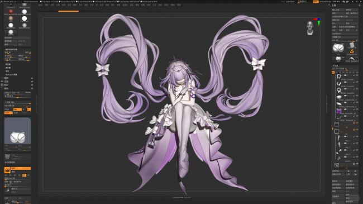Click the orange timeline progress bar
363x204 pixels.
(x=69, y=11)
